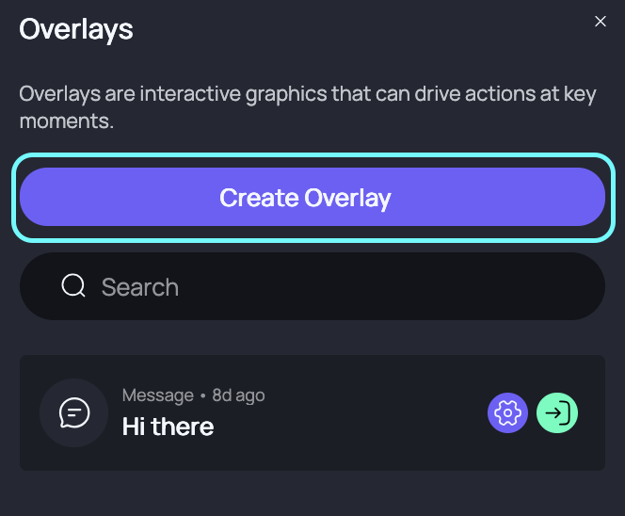Focus the Search overlays input field
625x516 pixels.
[x=312, y=286]
